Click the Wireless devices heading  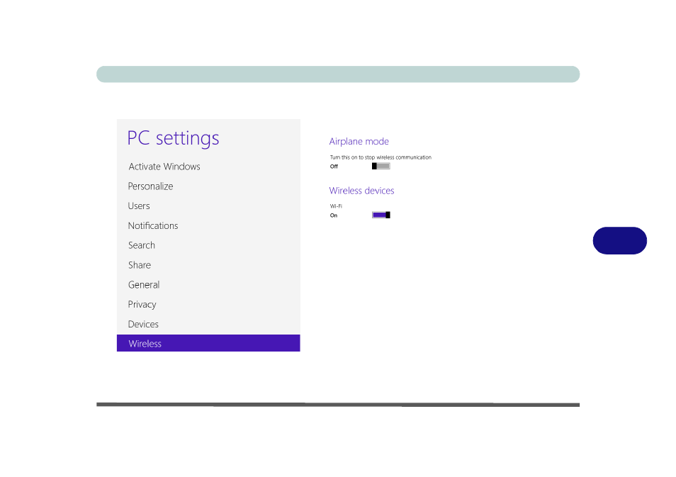[x=361, y=191]
